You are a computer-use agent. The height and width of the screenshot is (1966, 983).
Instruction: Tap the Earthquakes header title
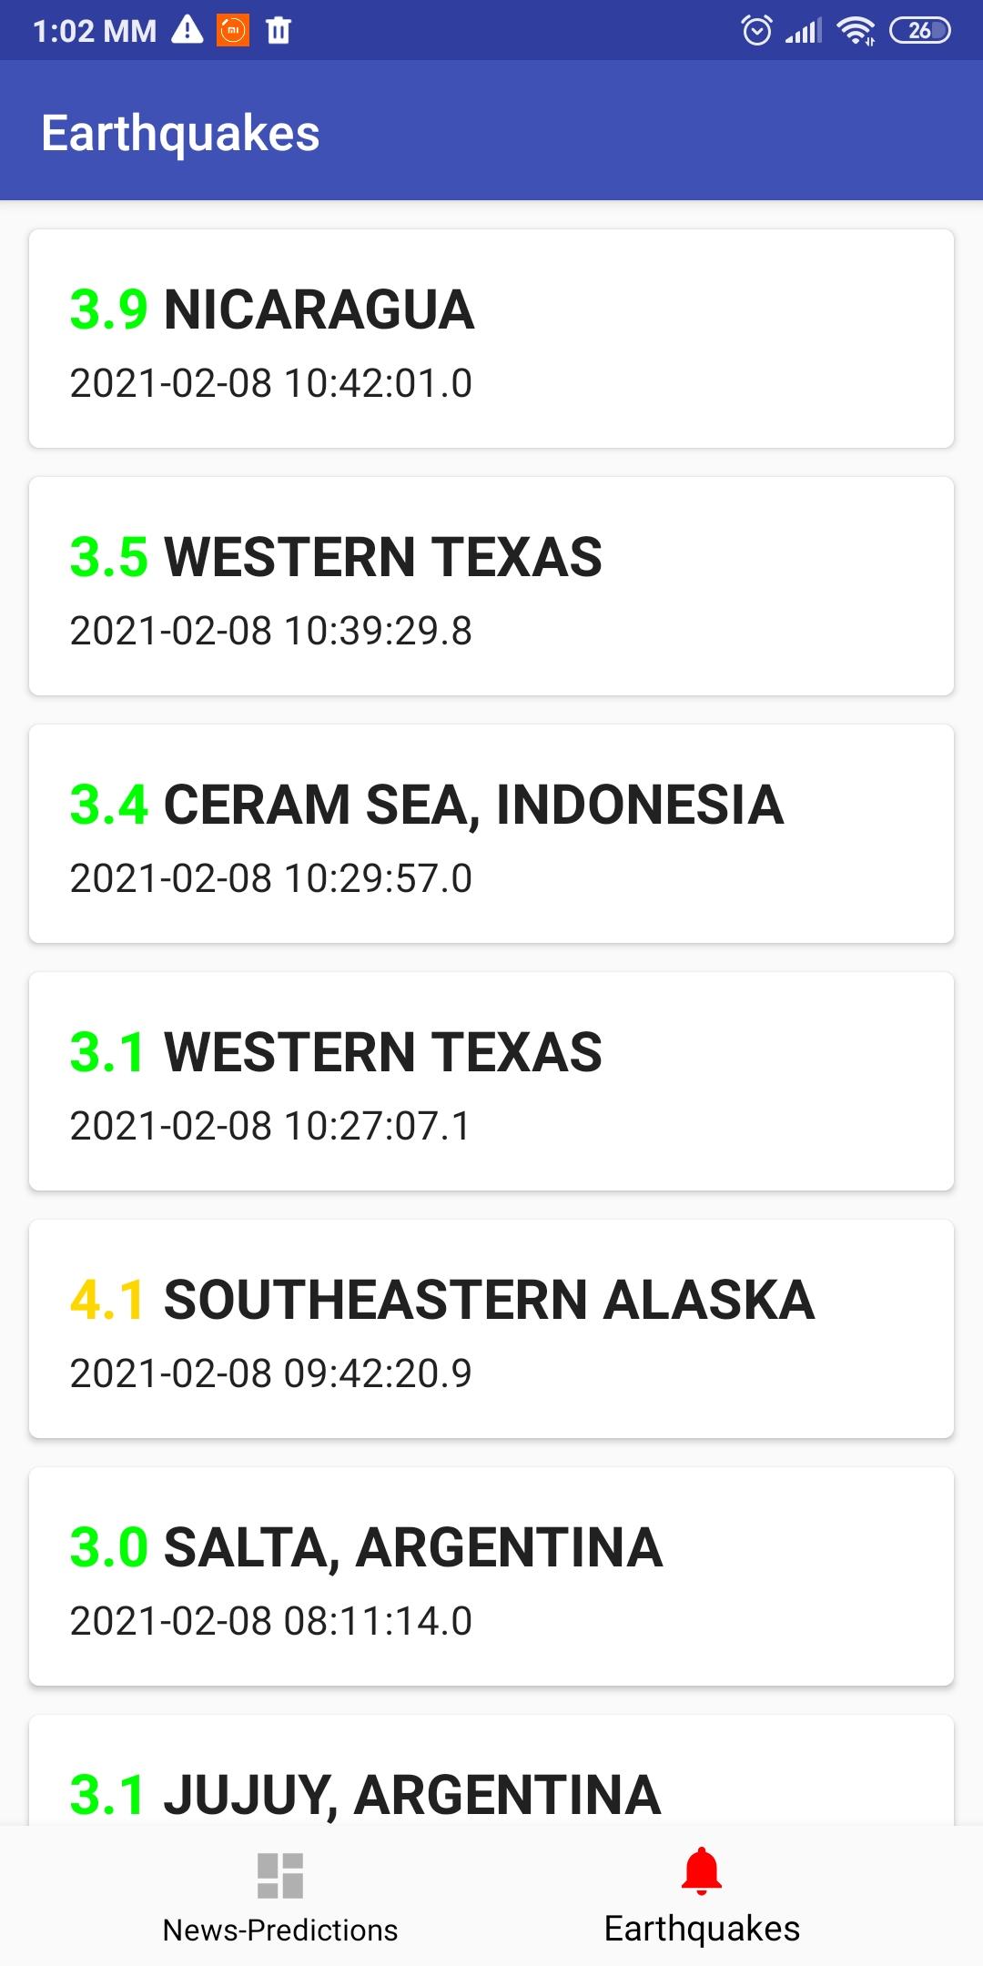[x=180, y=133]
